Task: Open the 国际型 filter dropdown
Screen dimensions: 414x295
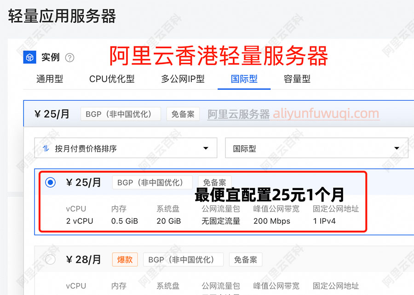Action: click(x=316, y=148)
